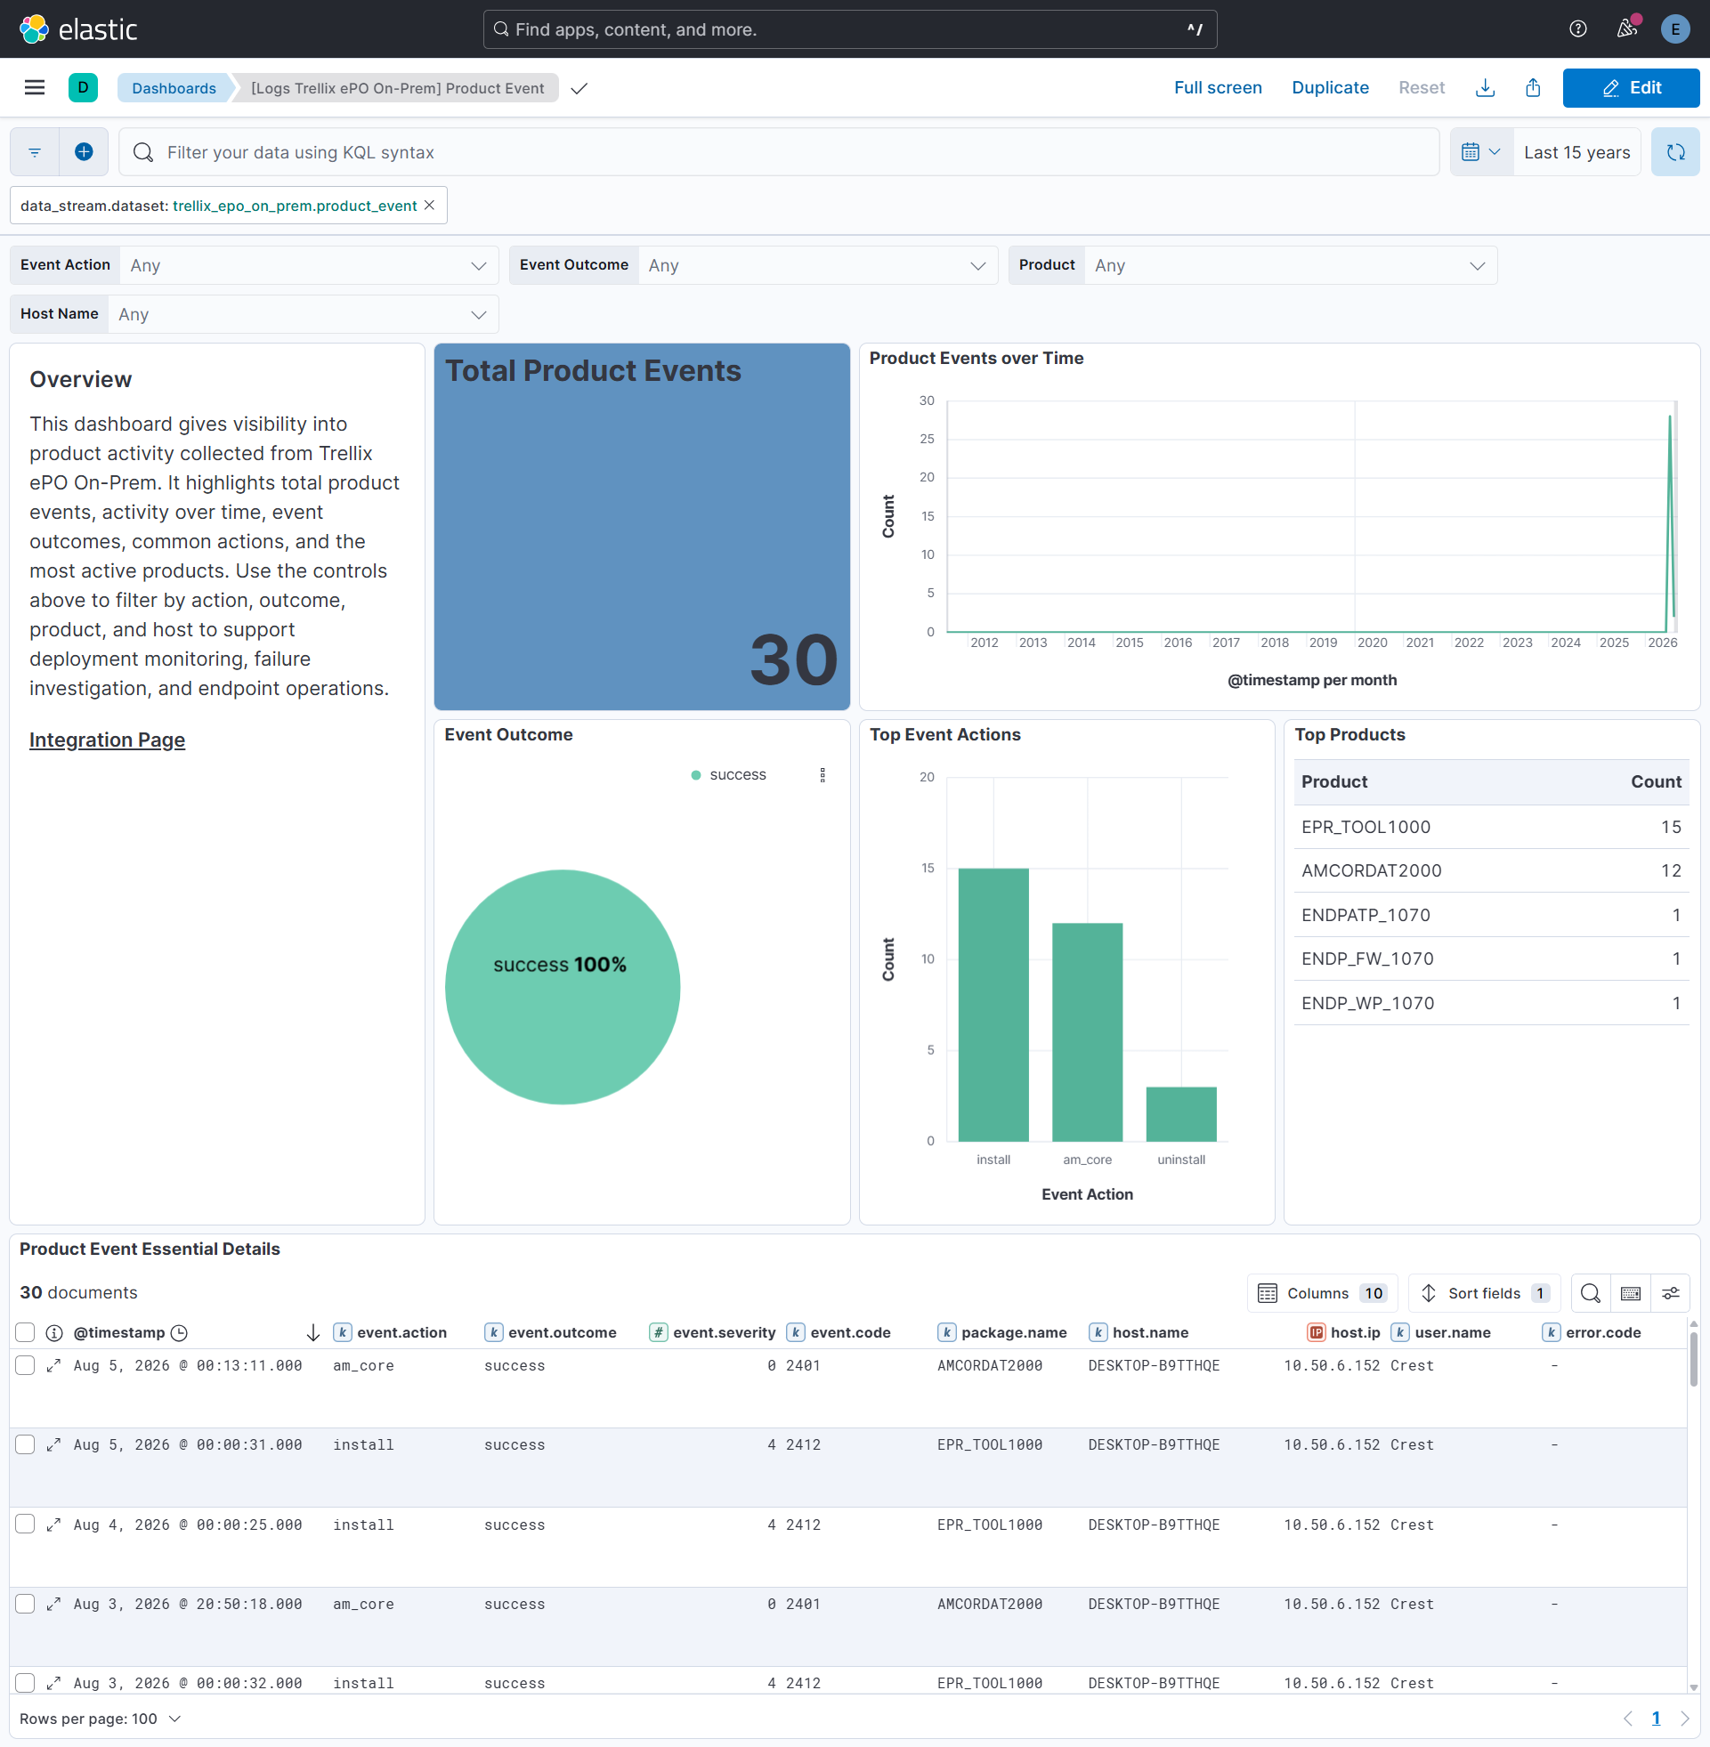Click the success pie slice
This screenshot has height=1747, width=1710.
coord(563,988)
